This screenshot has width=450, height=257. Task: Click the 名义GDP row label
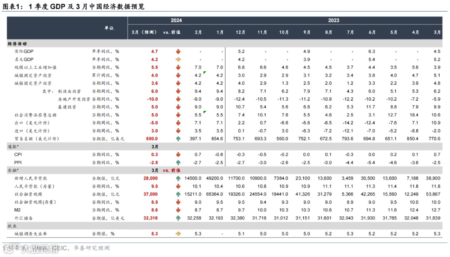coord(24,59)
